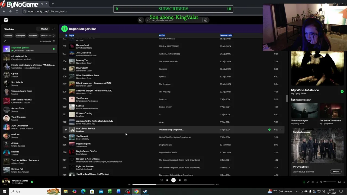Follow My Dying Bride with Takip Et

(x=336, y=172)
